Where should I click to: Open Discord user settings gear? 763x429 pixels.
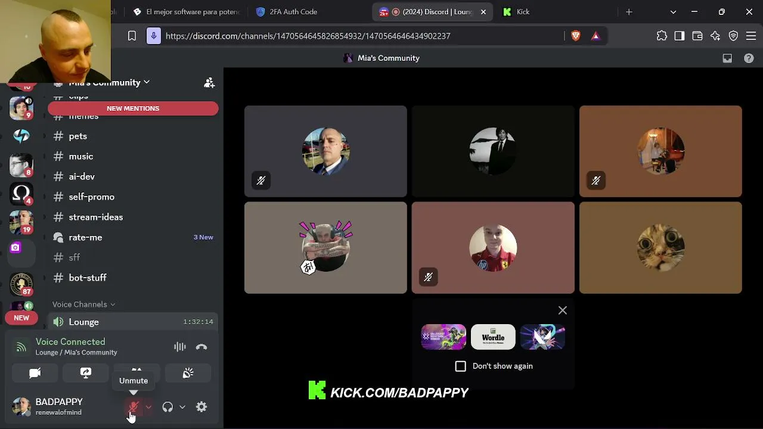click(x=201, y=407)
